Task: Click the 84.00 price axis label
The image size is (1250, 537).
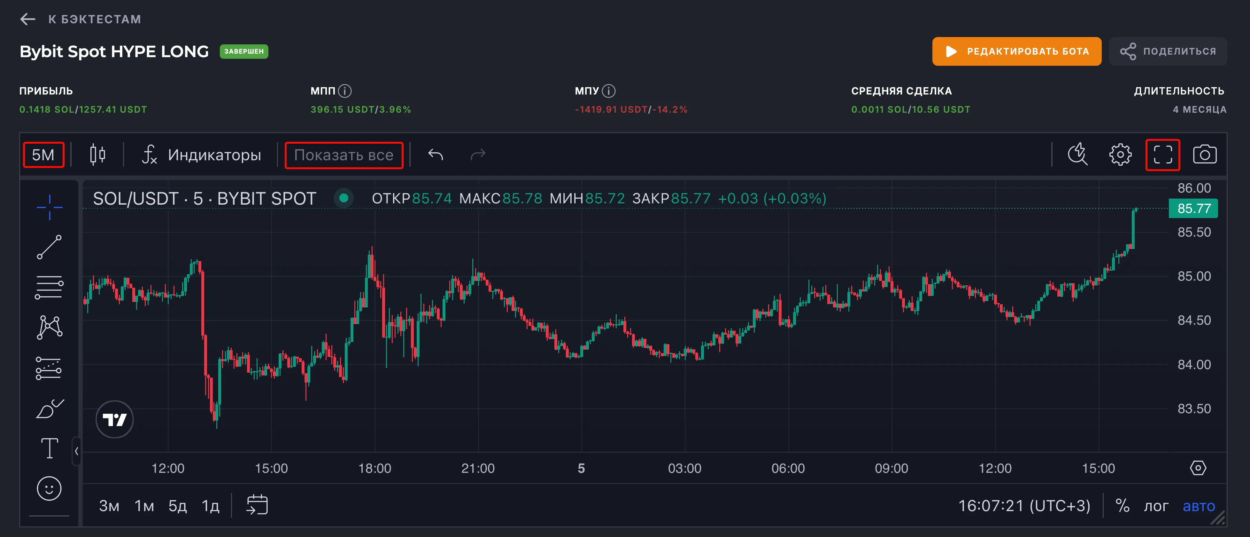Action: [1194, 365]
